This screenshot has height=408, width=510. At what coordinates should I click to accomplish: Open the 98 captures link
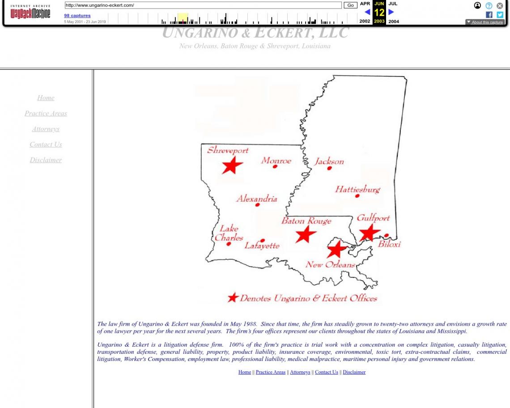click(x=77, y=15)
